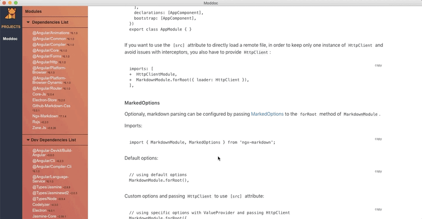Viewport: 422px width, 219px height.
Task: Click the 'export class AppModule { }' line
Action: click(160, 29)
